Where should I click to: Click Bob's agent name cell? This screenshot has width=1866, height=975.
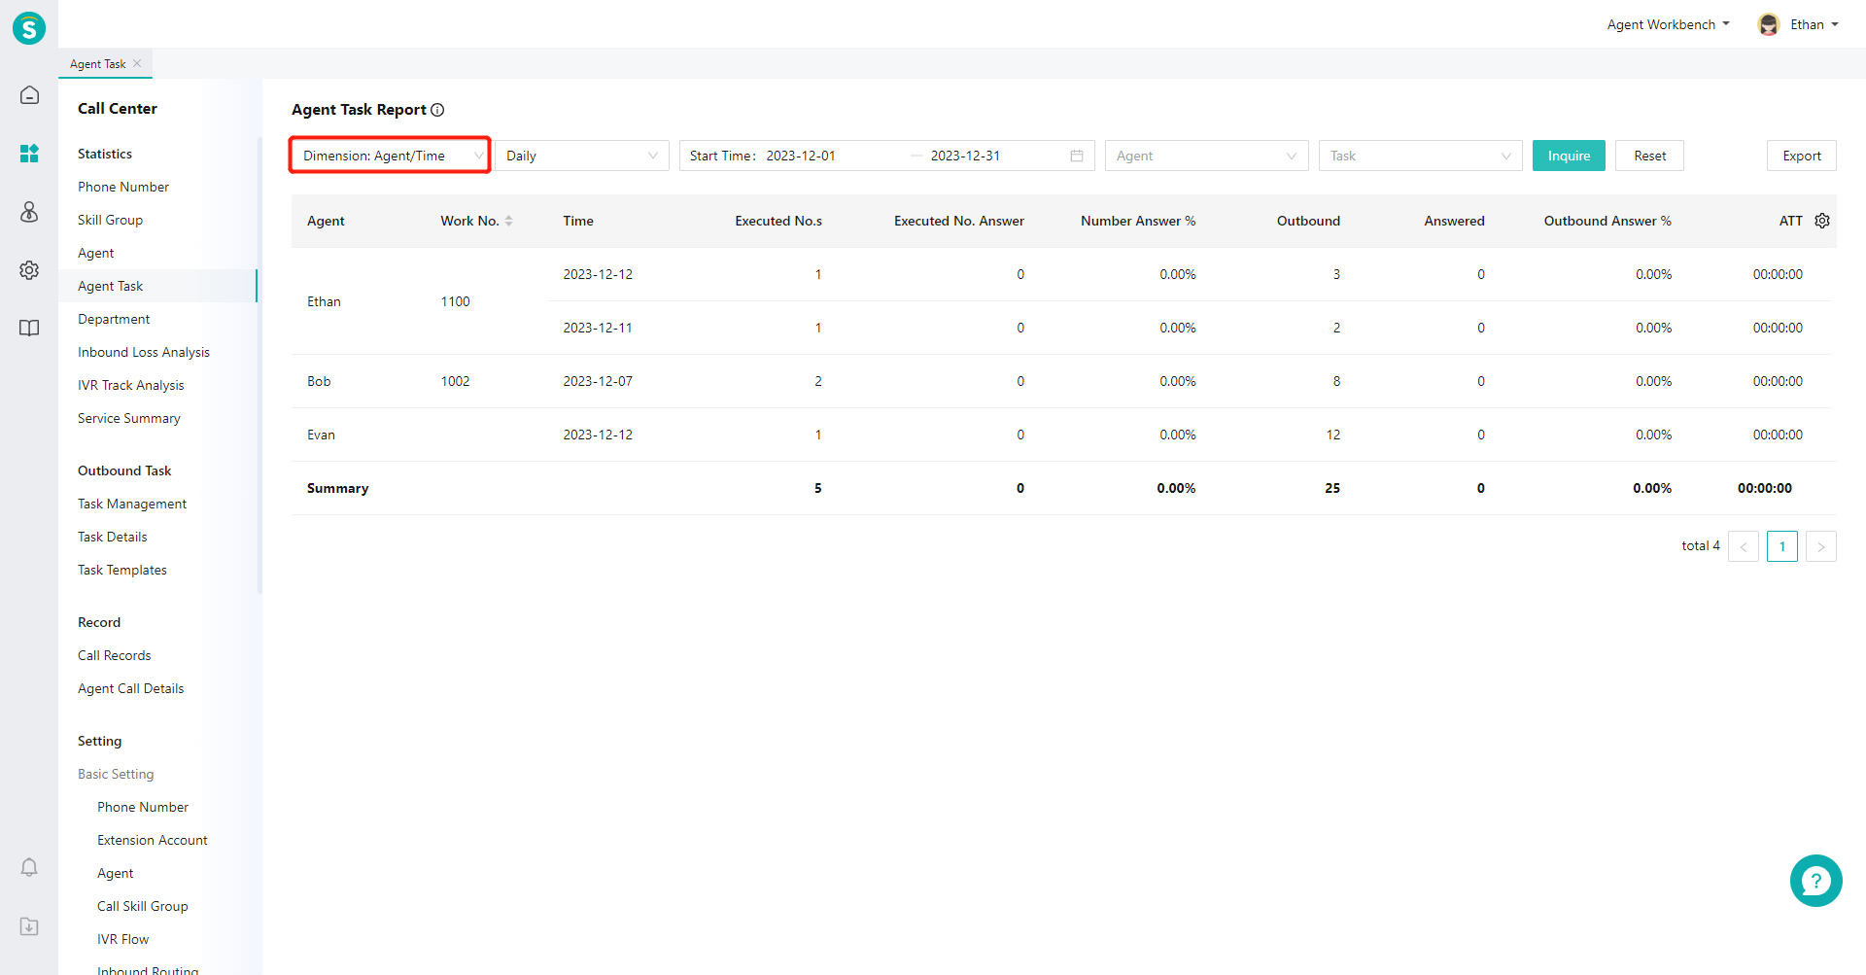pyautogui.click(x=319, y=381)
